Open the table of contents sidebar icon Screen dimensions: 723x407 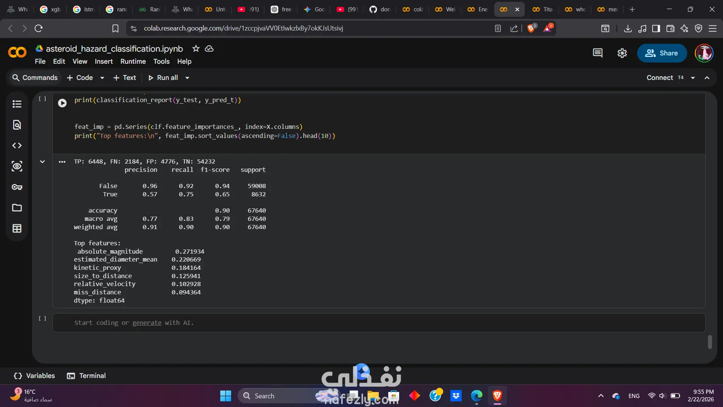tap(17, 104)
